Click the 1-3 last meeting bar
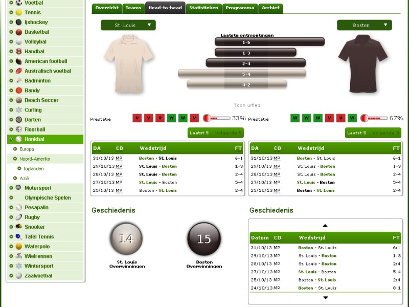 255,53
